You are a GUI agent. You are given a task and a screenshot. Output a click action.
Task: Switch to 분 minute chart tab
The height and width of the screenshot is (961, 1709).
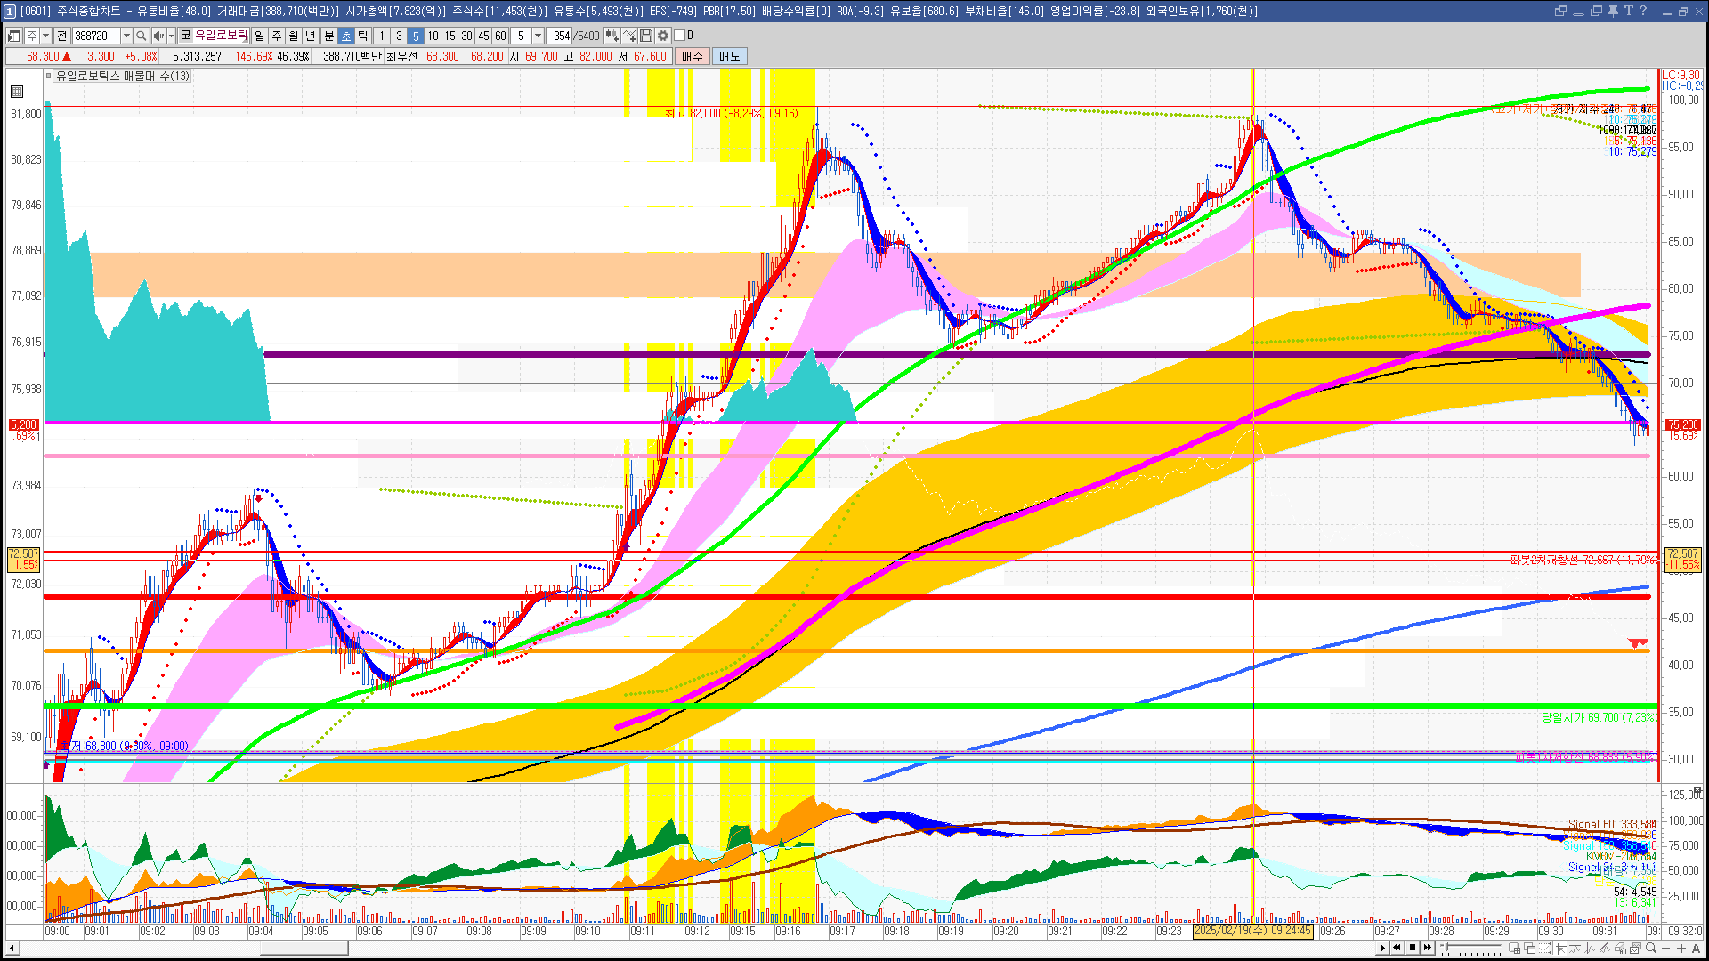pyautogui.click(x=328, y=36)
